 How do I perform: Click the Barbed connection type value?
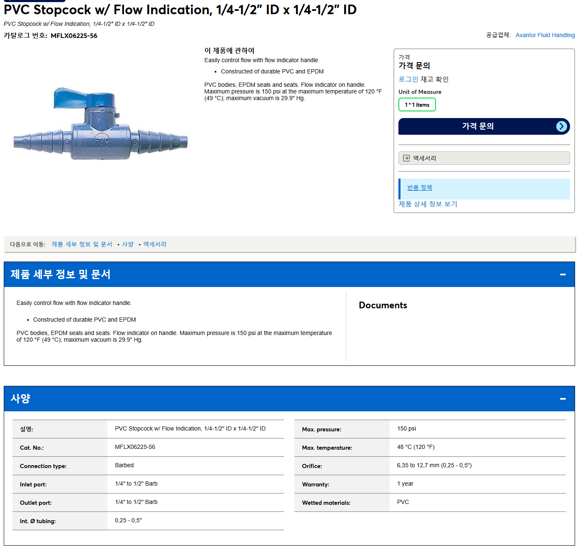pos(124,466)
